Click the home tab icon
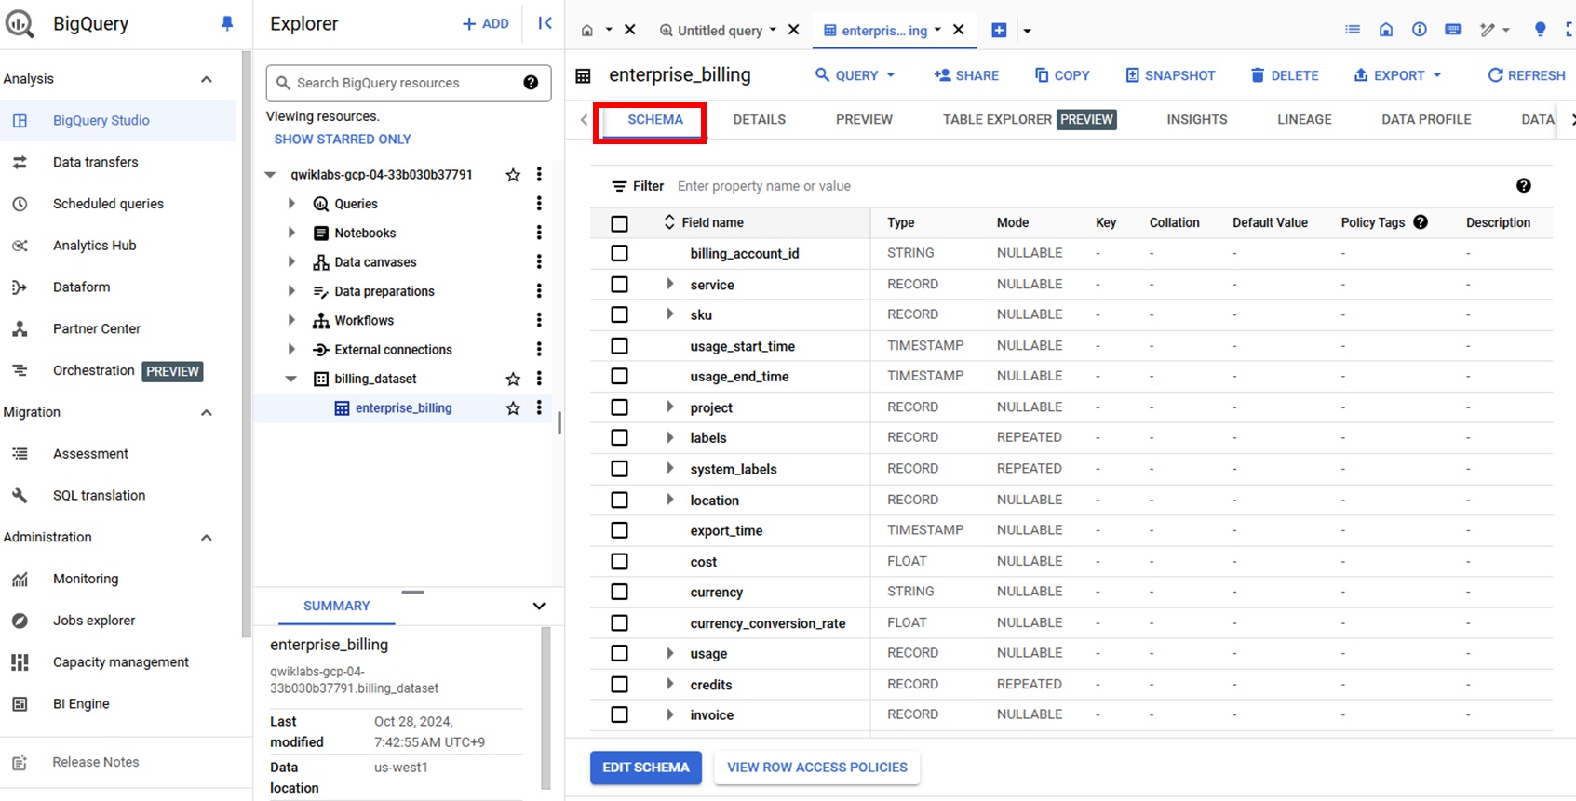 (587, 30)
